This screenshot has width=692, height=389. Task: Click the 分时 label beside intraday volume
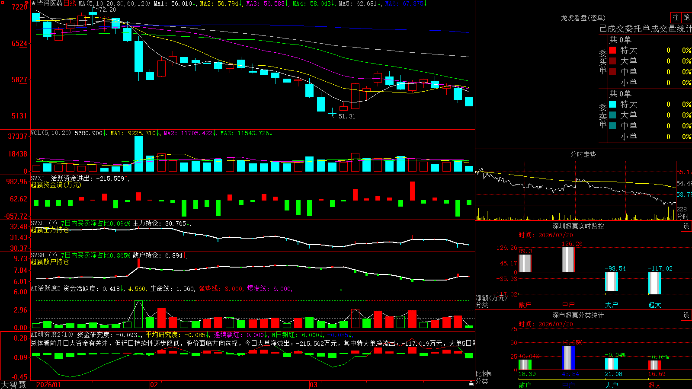pyautogui.click(x=683, y=217)
